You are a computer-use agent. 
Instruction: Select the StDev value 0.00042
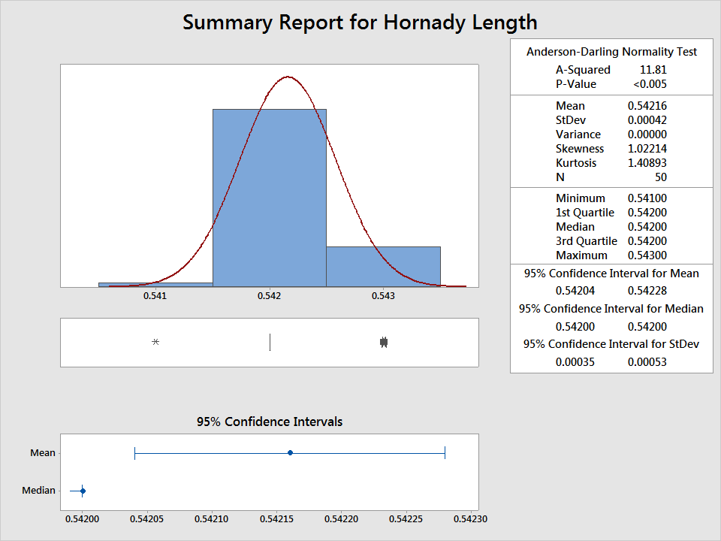click(x=647, y=120)
